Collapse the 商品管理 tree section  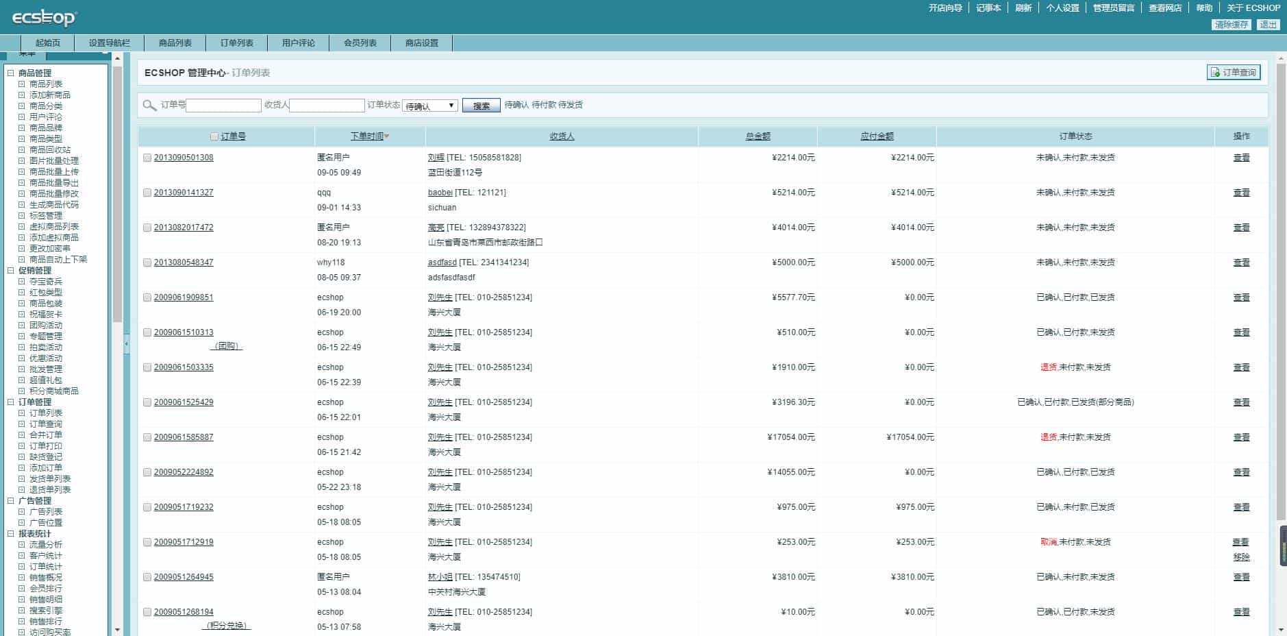[x=9, y=72]
